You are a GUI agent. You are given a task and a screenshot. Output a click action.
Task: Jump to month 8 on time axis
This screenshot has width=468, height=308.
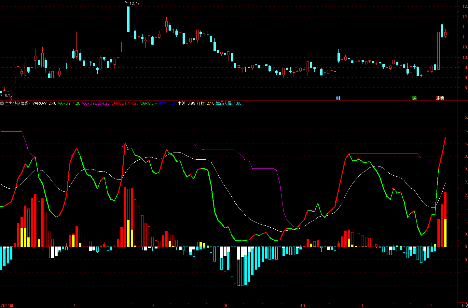coord(153,305)
